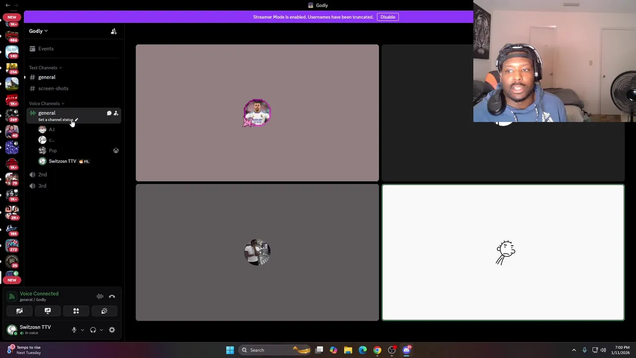The height and width of the screenshot is (358, 636).
Task: Open Google Chrome from the taskbar
Action: [377, 350]
